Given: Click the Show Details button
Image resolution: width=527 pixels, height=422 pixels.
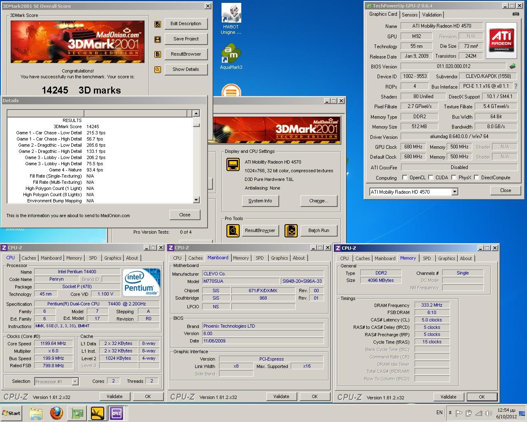Looking at the screenshot, I should pos(186,70).
